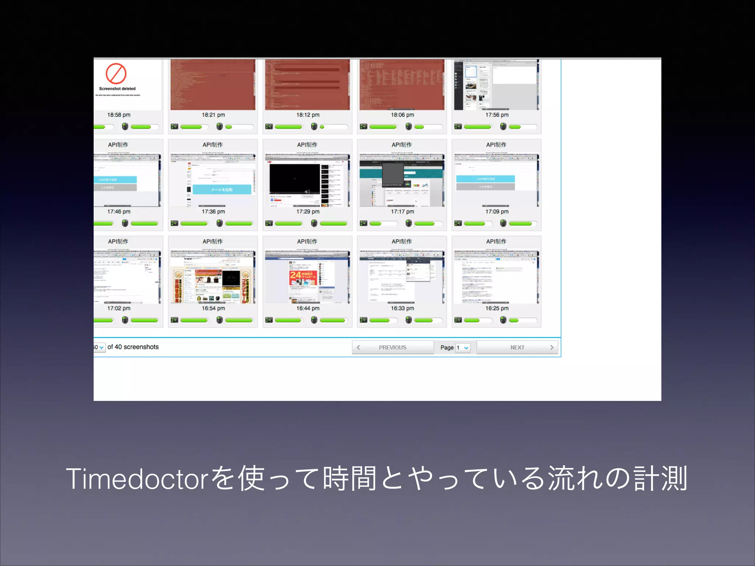The height and width of the screenshot is (566, 755).
Task: Click the '17:56 pm' timestamp
Action: [497, 115]
